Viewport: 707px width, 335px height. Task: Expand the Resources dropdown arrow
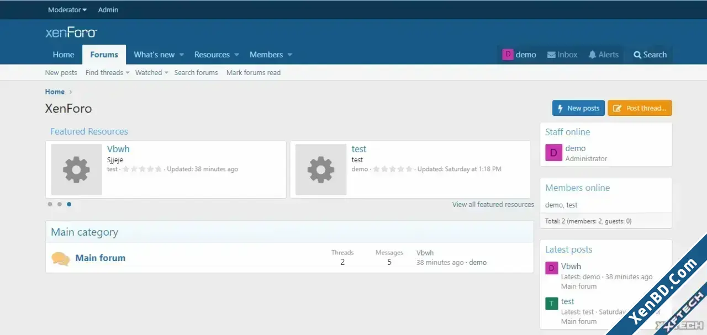tap(236, 55)
